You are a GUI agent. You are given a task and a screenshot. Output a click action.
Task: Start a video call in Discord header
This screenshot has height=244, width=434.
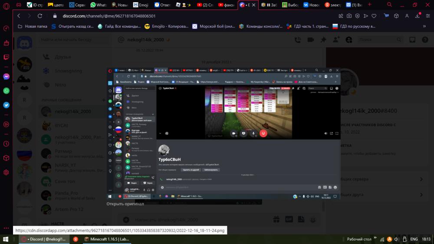coord(311,40)
